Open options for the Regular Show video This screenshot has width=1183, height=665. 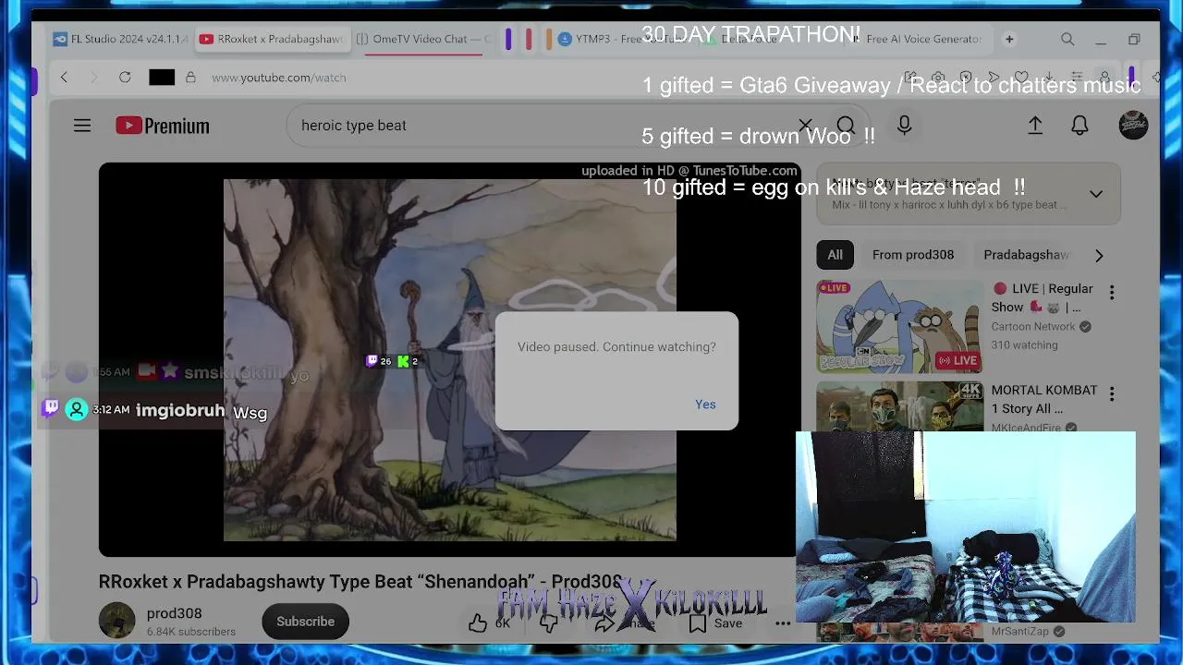pyautogui.click(x=1112, y=292)
